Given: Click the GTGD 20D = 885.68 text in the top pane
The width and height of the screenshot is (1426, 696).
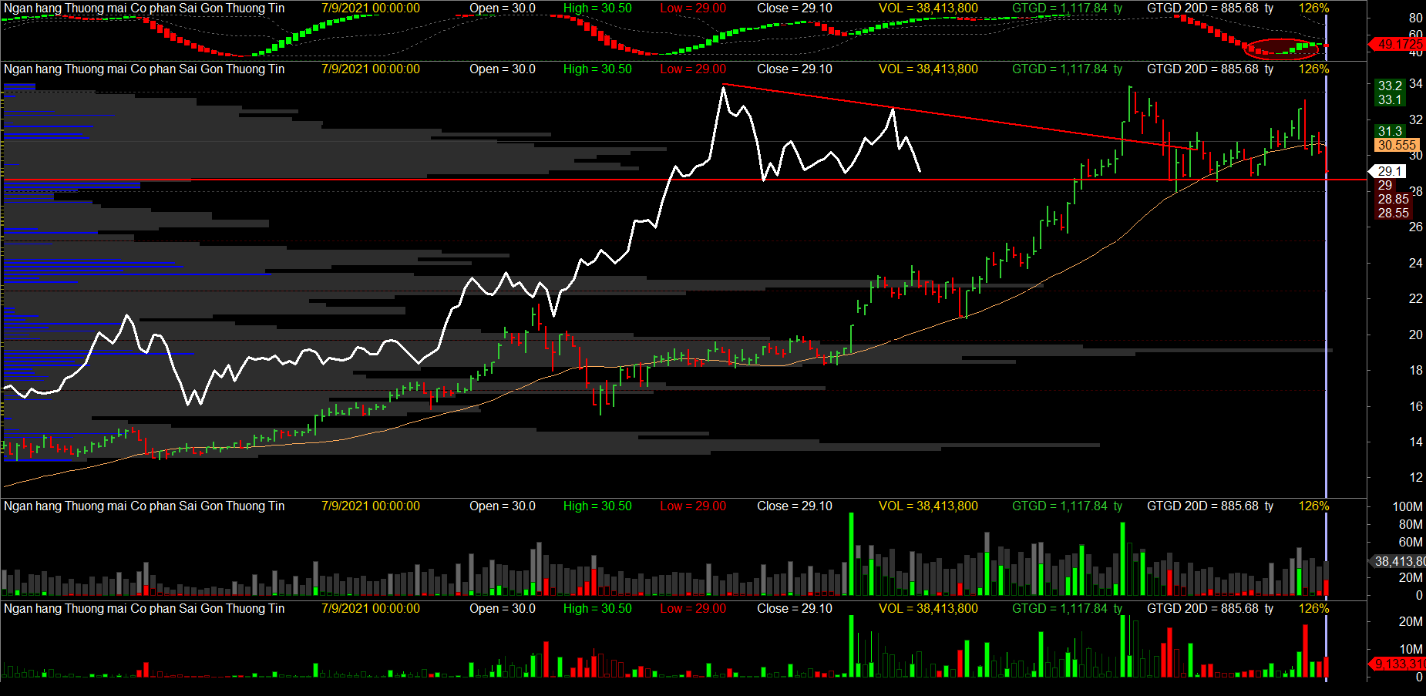Looking at the screenshot, I should tap(1209, 8).
